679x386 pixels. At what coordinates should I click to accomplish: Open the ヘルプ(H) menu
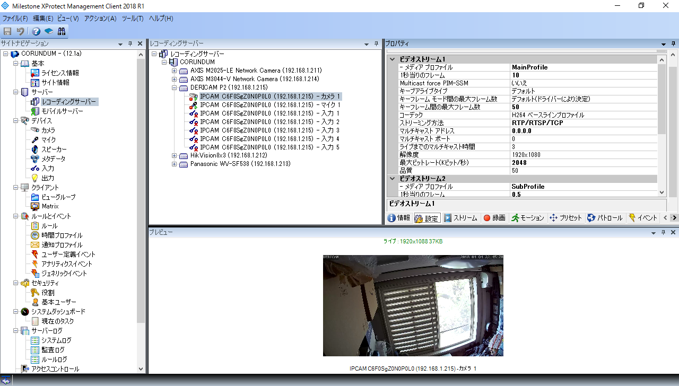click(161, 19)
